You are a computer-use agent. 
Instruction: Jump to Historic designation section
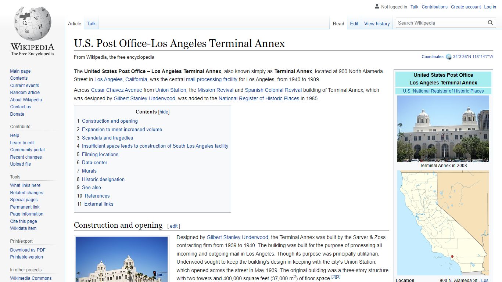point(103,180)
